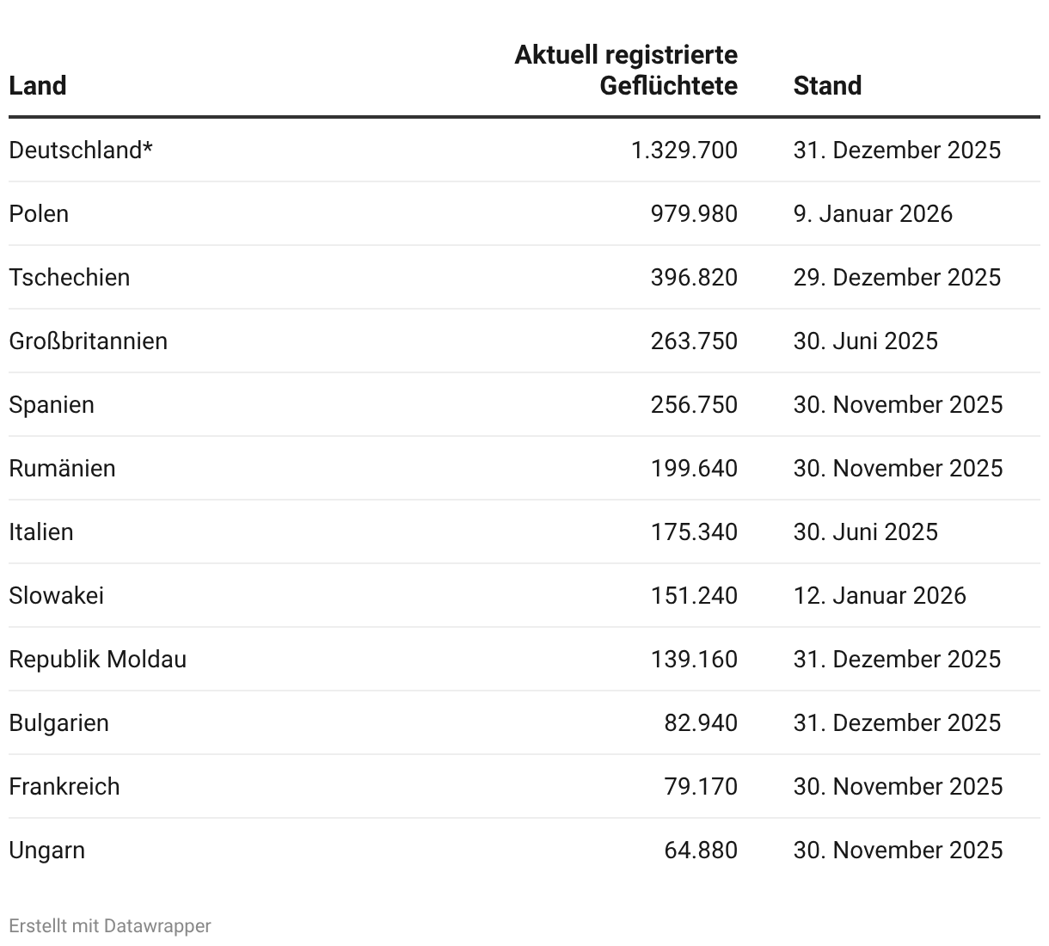The height and width of the screenshot is (946, 1049).
Task: Click the Stand column header
Action: [x=827, y=86]
